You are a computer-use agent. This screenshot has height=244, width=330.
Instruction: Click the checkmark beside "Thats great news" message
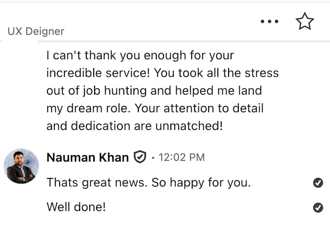pos(318,183)
